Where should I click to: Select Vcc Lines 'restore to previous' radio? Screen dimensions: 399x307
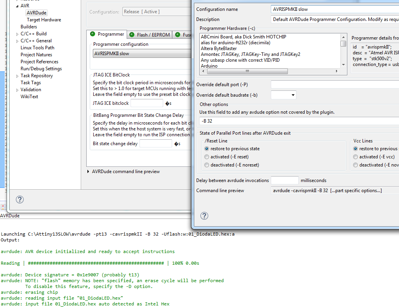tap(355, 149)
